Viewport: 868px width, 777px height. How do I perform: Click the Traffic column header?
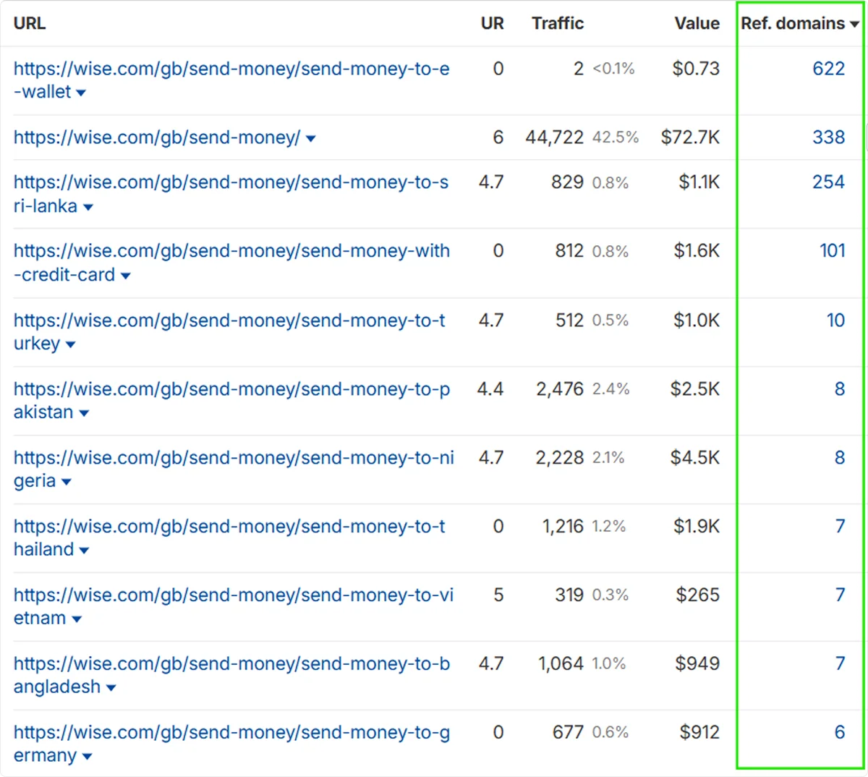pyautogui.click(x=557, y=23)
